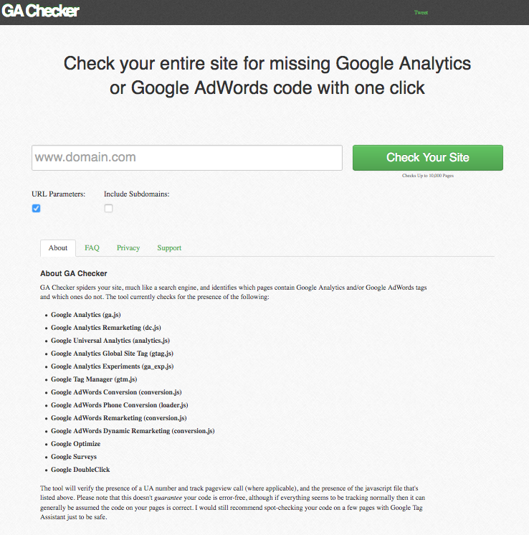This screenshot has height=535, width=529.
Task: Select the About tab
Action: (x=58, y=248)
